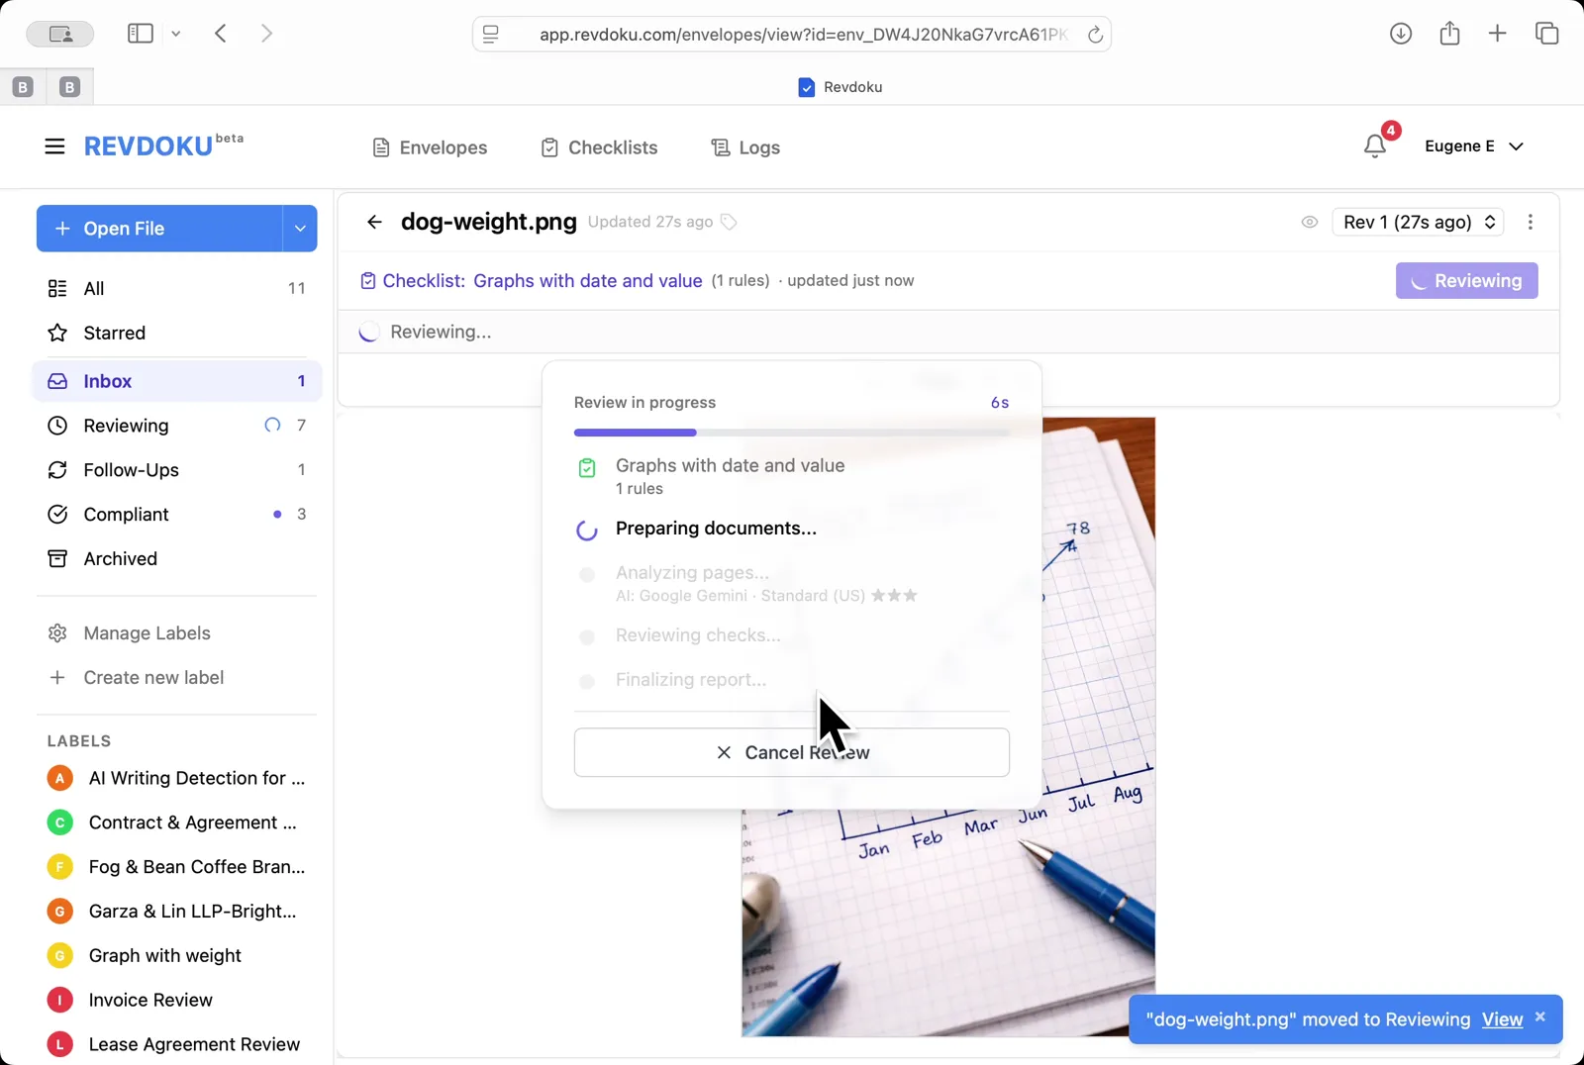Toggle the Revdoku checkbox in the tab strip
1584x1065 pixels.
[807, 86]
